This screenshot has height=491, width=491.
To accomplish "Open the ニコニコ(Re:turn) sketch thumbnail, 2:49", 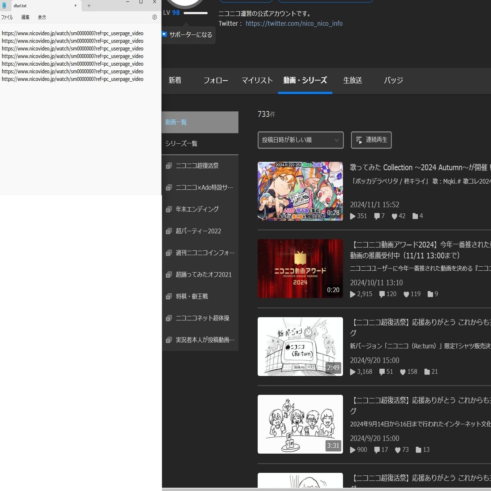I will pos(300,347).
